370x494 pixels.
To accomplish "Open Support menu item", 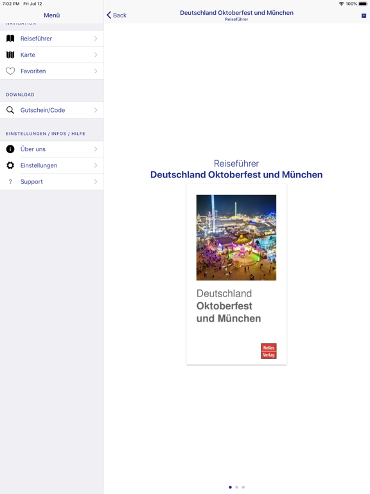I will 51,182.
